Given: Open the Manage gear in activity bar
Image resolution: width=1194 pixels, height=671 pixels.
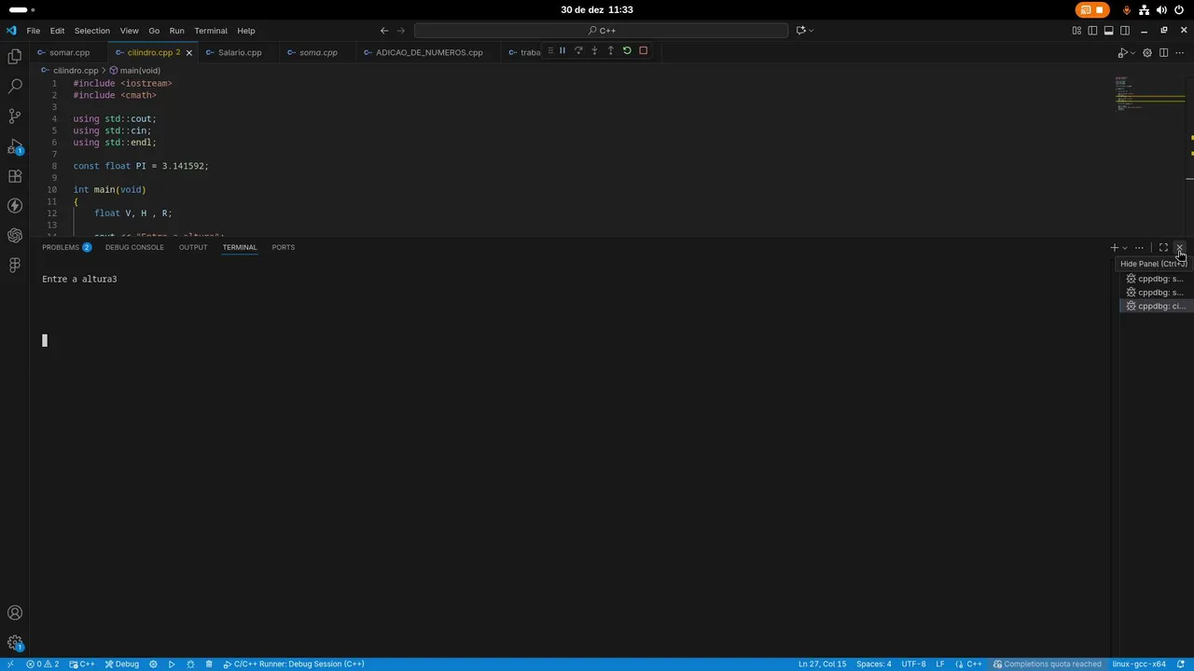Looking at the screenshot, I should pos(15,643).
